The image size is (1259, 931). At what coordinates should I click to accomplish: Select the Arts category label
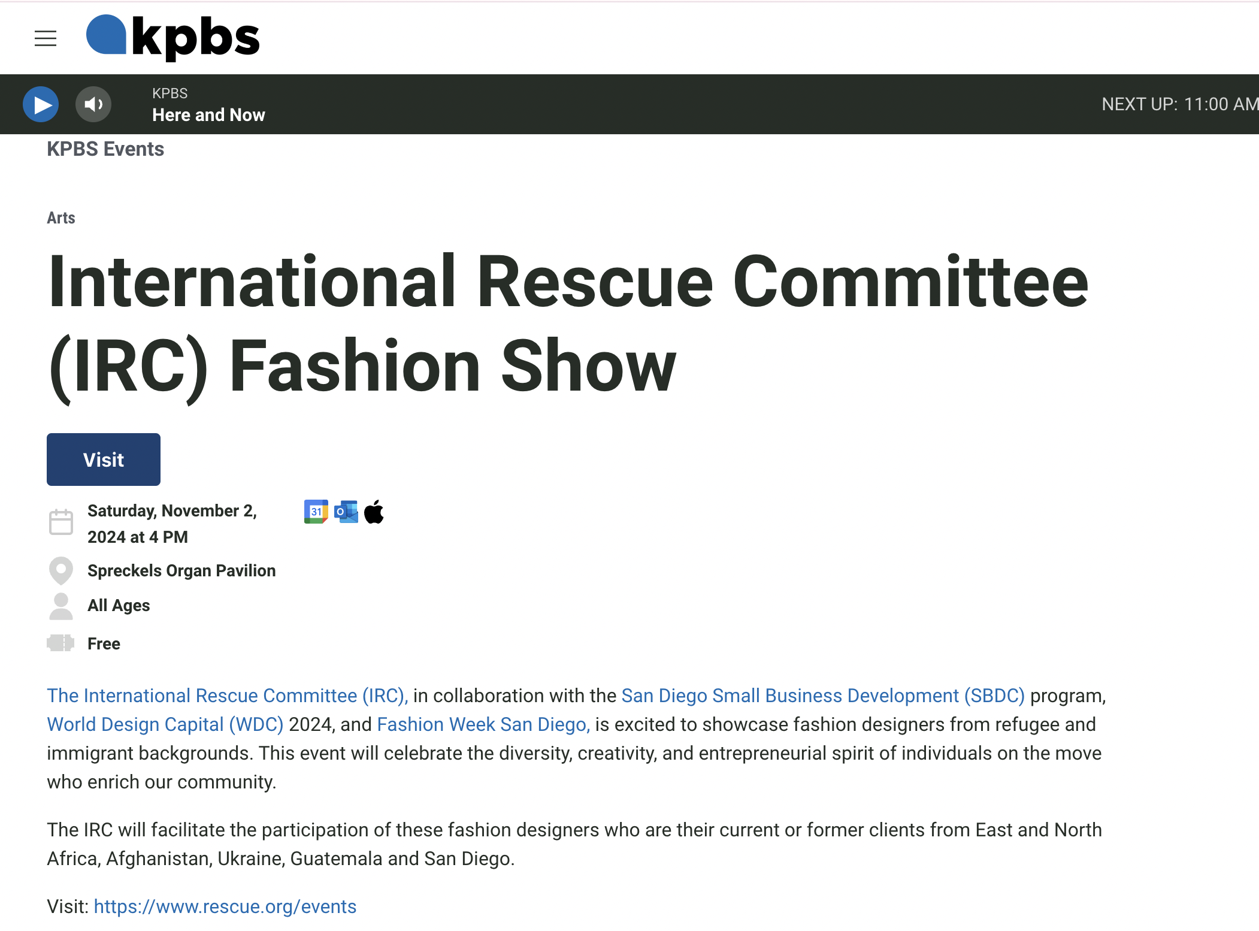coord(61,217)
